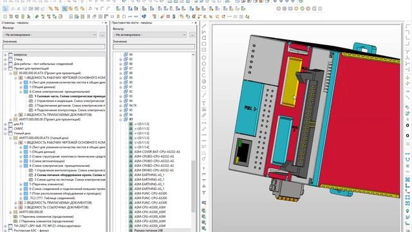Image resolution: width=412 pixels, height=232 pixels.
Task: Select page '3 Схема щитка на лестнице'
Action: click(x=70, y=180)
